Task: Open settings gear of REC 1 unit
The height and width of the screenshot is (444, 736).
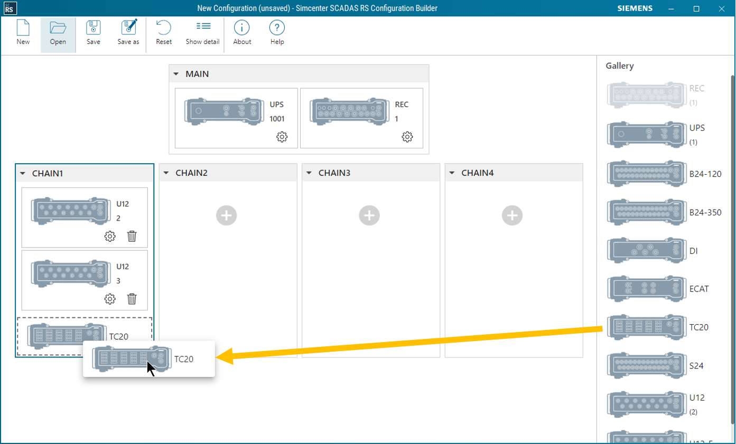Action: tap(407, 137)
